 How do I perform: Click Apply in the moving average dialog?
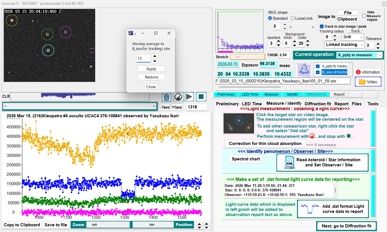[151, 69]
